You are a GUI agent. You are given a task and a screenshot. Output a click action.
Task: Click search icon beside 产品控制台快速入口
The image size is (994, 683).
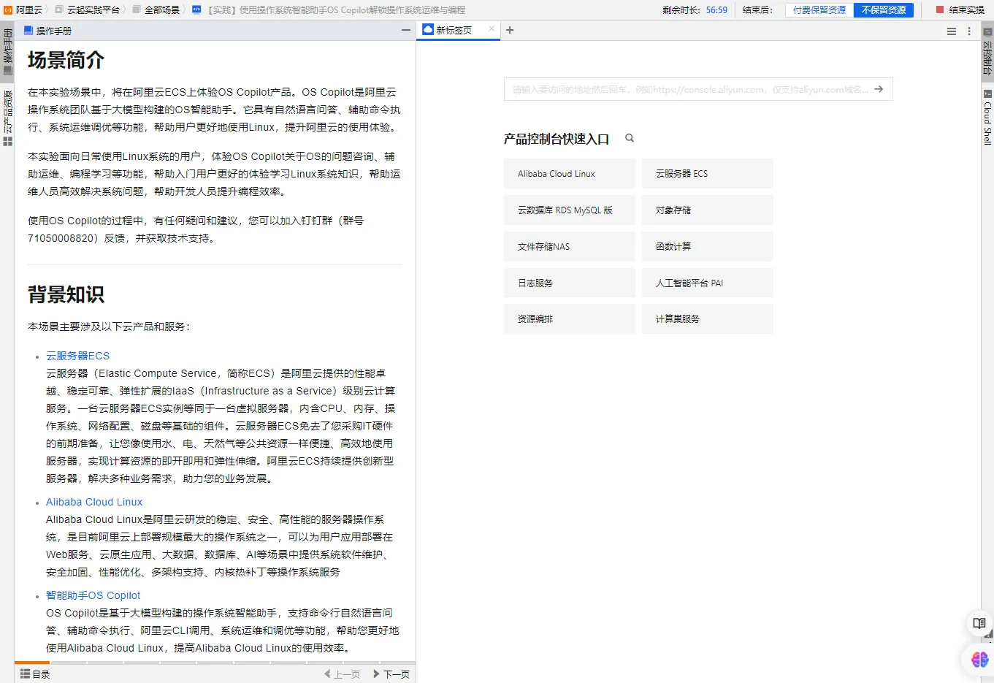click(630, 138)
